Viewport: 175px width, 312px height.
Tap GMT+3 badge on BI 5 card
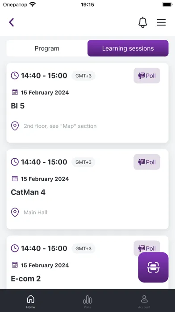[83, 76]
